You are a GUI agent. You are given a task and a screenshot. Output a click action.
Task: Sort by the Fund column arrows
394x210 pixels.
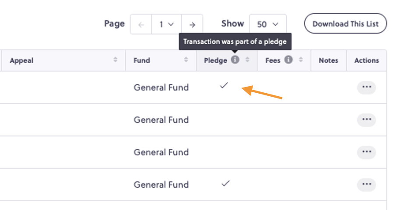[186, 59]
